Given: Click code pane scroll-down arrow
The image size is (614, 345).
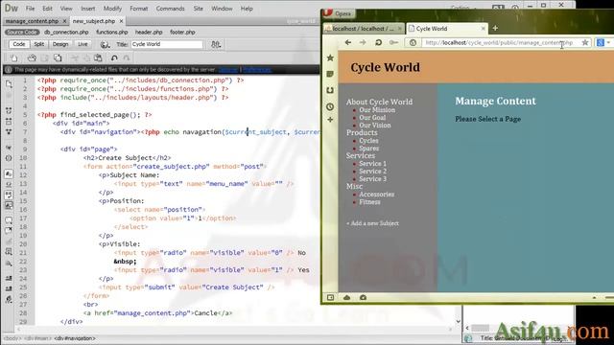Looking at the screenshot, I should (x=459, y=321).
